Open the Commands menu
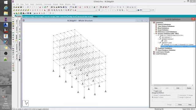Viewport: 196px width, 110px height. 47,4
